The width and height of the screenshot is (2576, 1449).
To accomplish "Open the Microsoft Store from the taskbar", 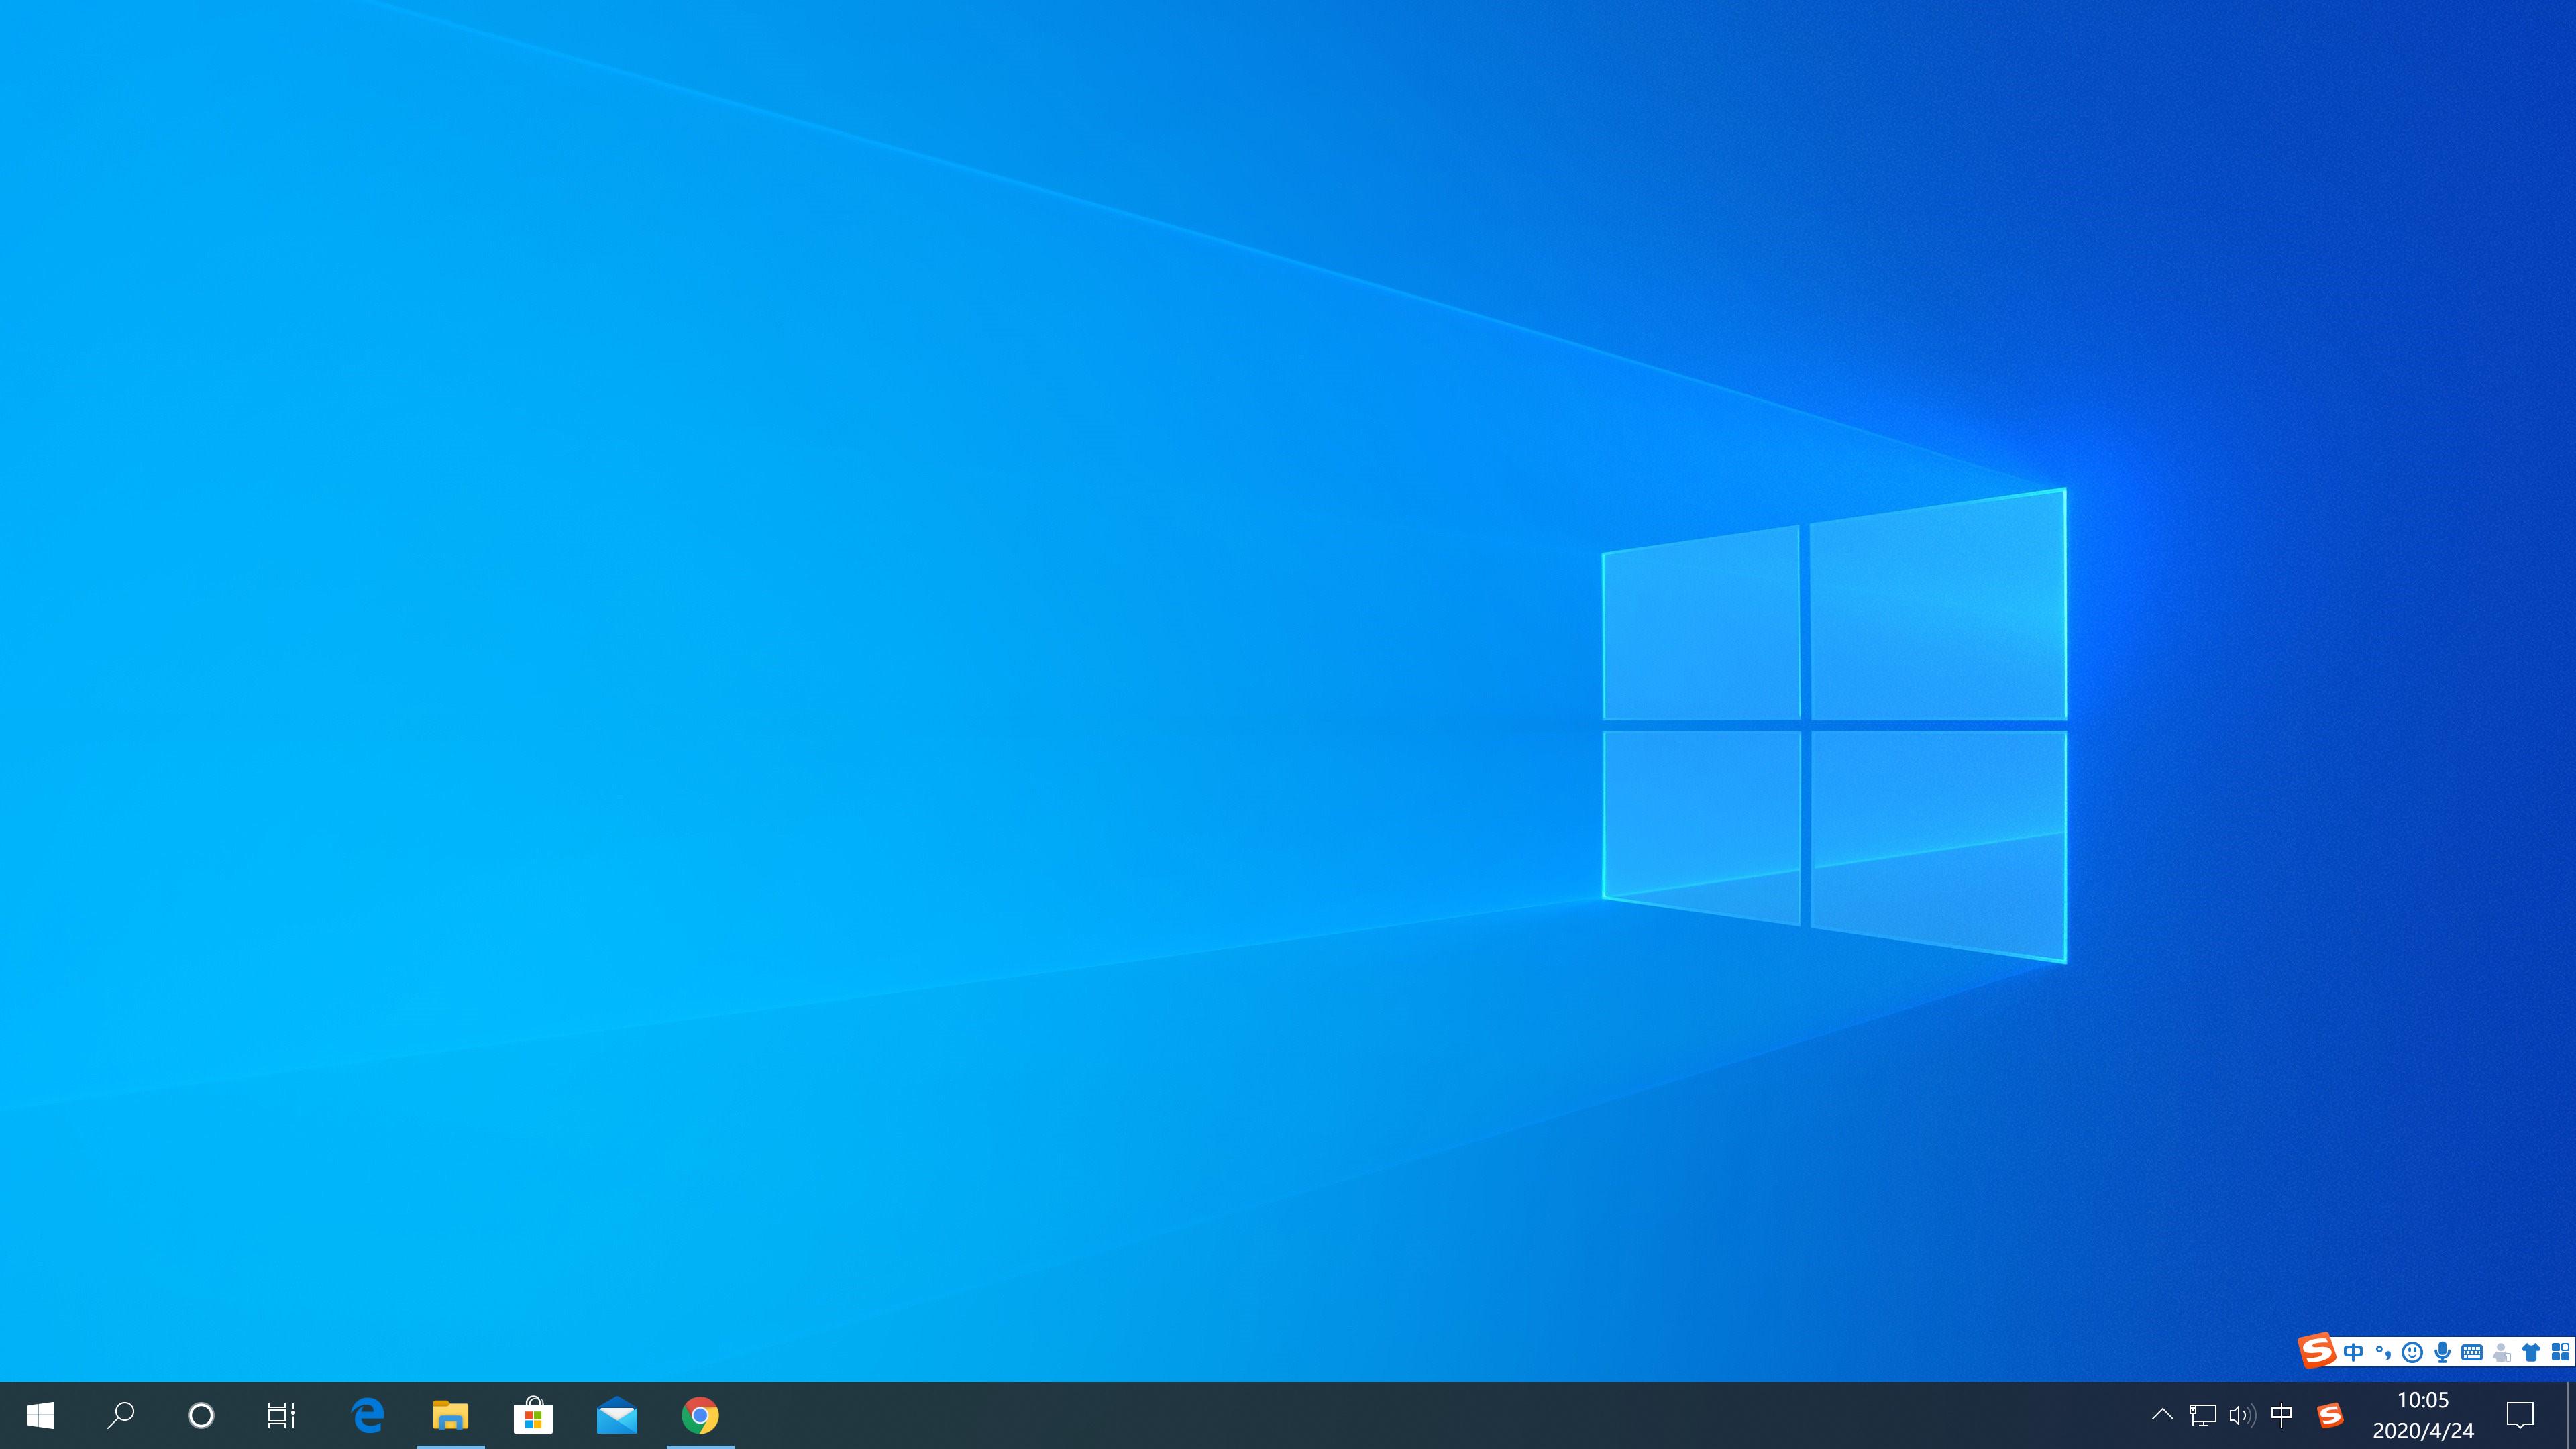I will pos(534,1415).
